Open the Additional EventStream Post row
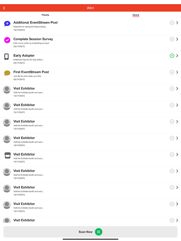The image size is (181, 241). pyautogui.click(x=91, y=27)
